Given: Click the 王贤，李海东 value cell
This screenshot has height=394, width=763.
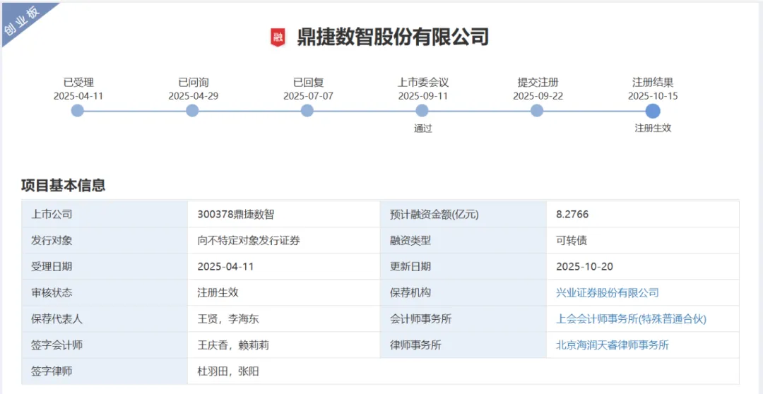Looking at the screenshot, I should tap(284, 319).
